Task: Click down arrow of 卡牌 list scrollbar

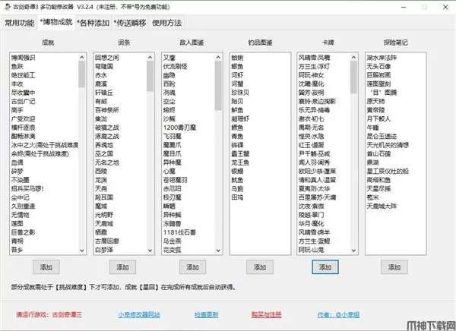Action: pos(353,251)
